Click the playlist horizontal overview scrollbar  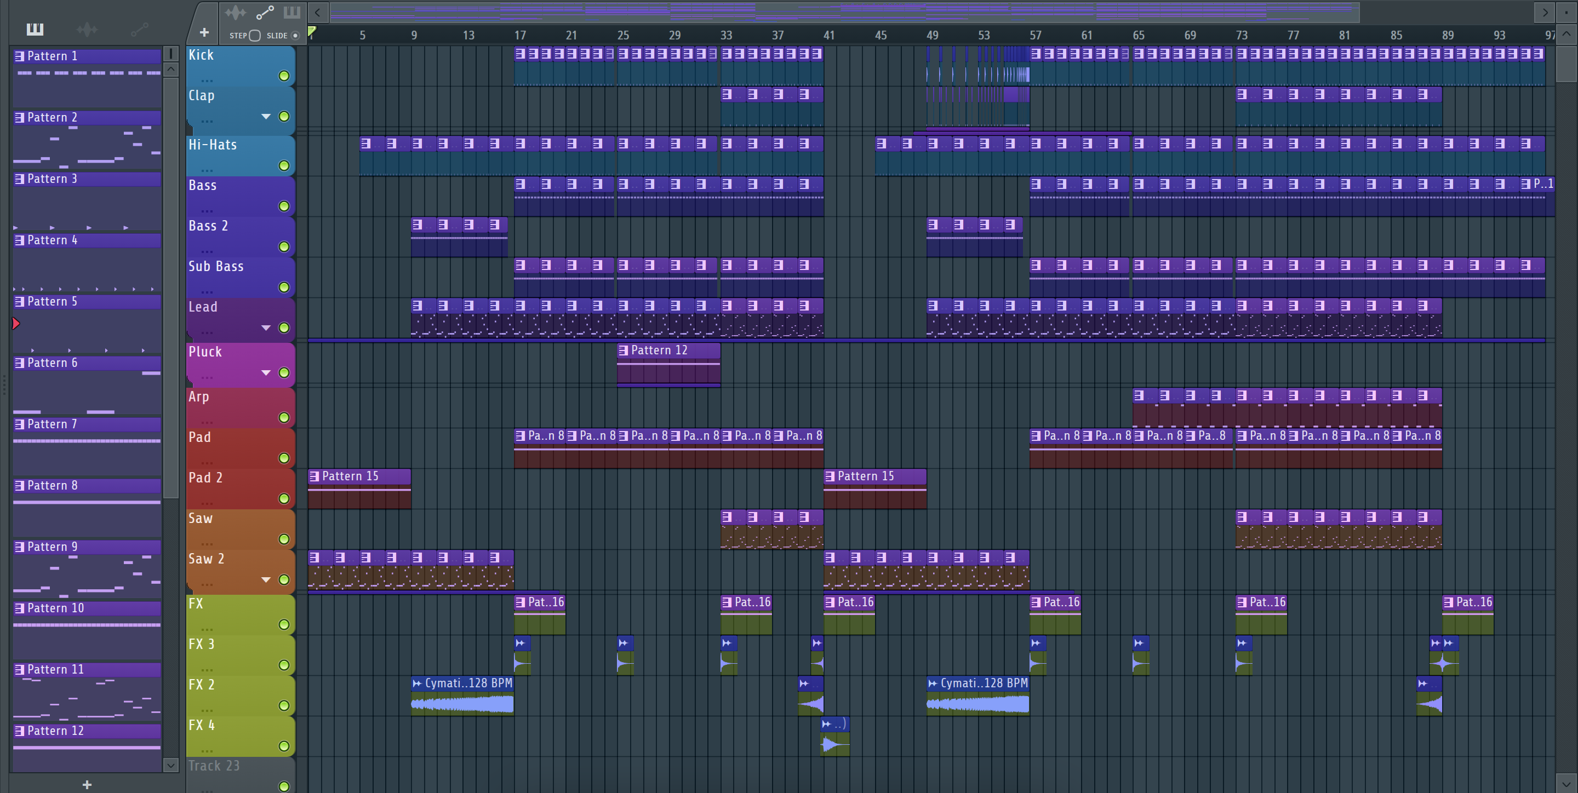844,12
